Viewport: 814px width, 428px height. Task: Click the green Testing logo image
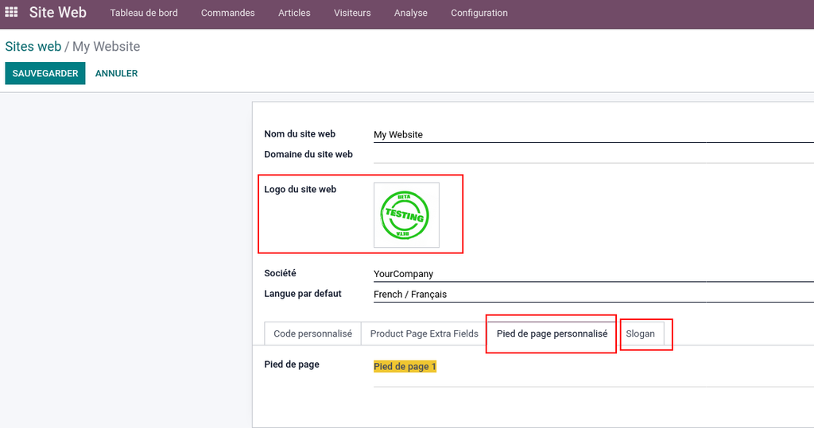point(406,214)
